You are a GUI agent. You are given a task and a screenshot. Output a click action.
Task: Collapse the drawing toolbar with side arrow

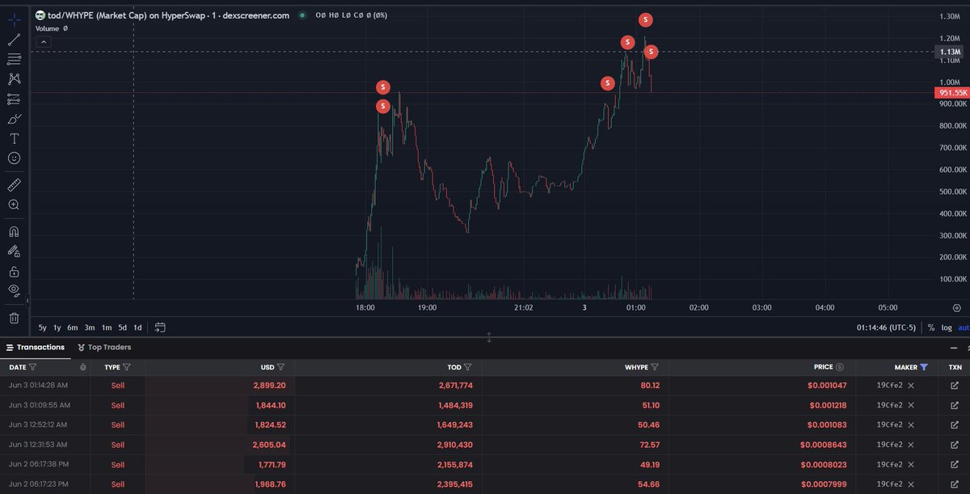[29, 301]
